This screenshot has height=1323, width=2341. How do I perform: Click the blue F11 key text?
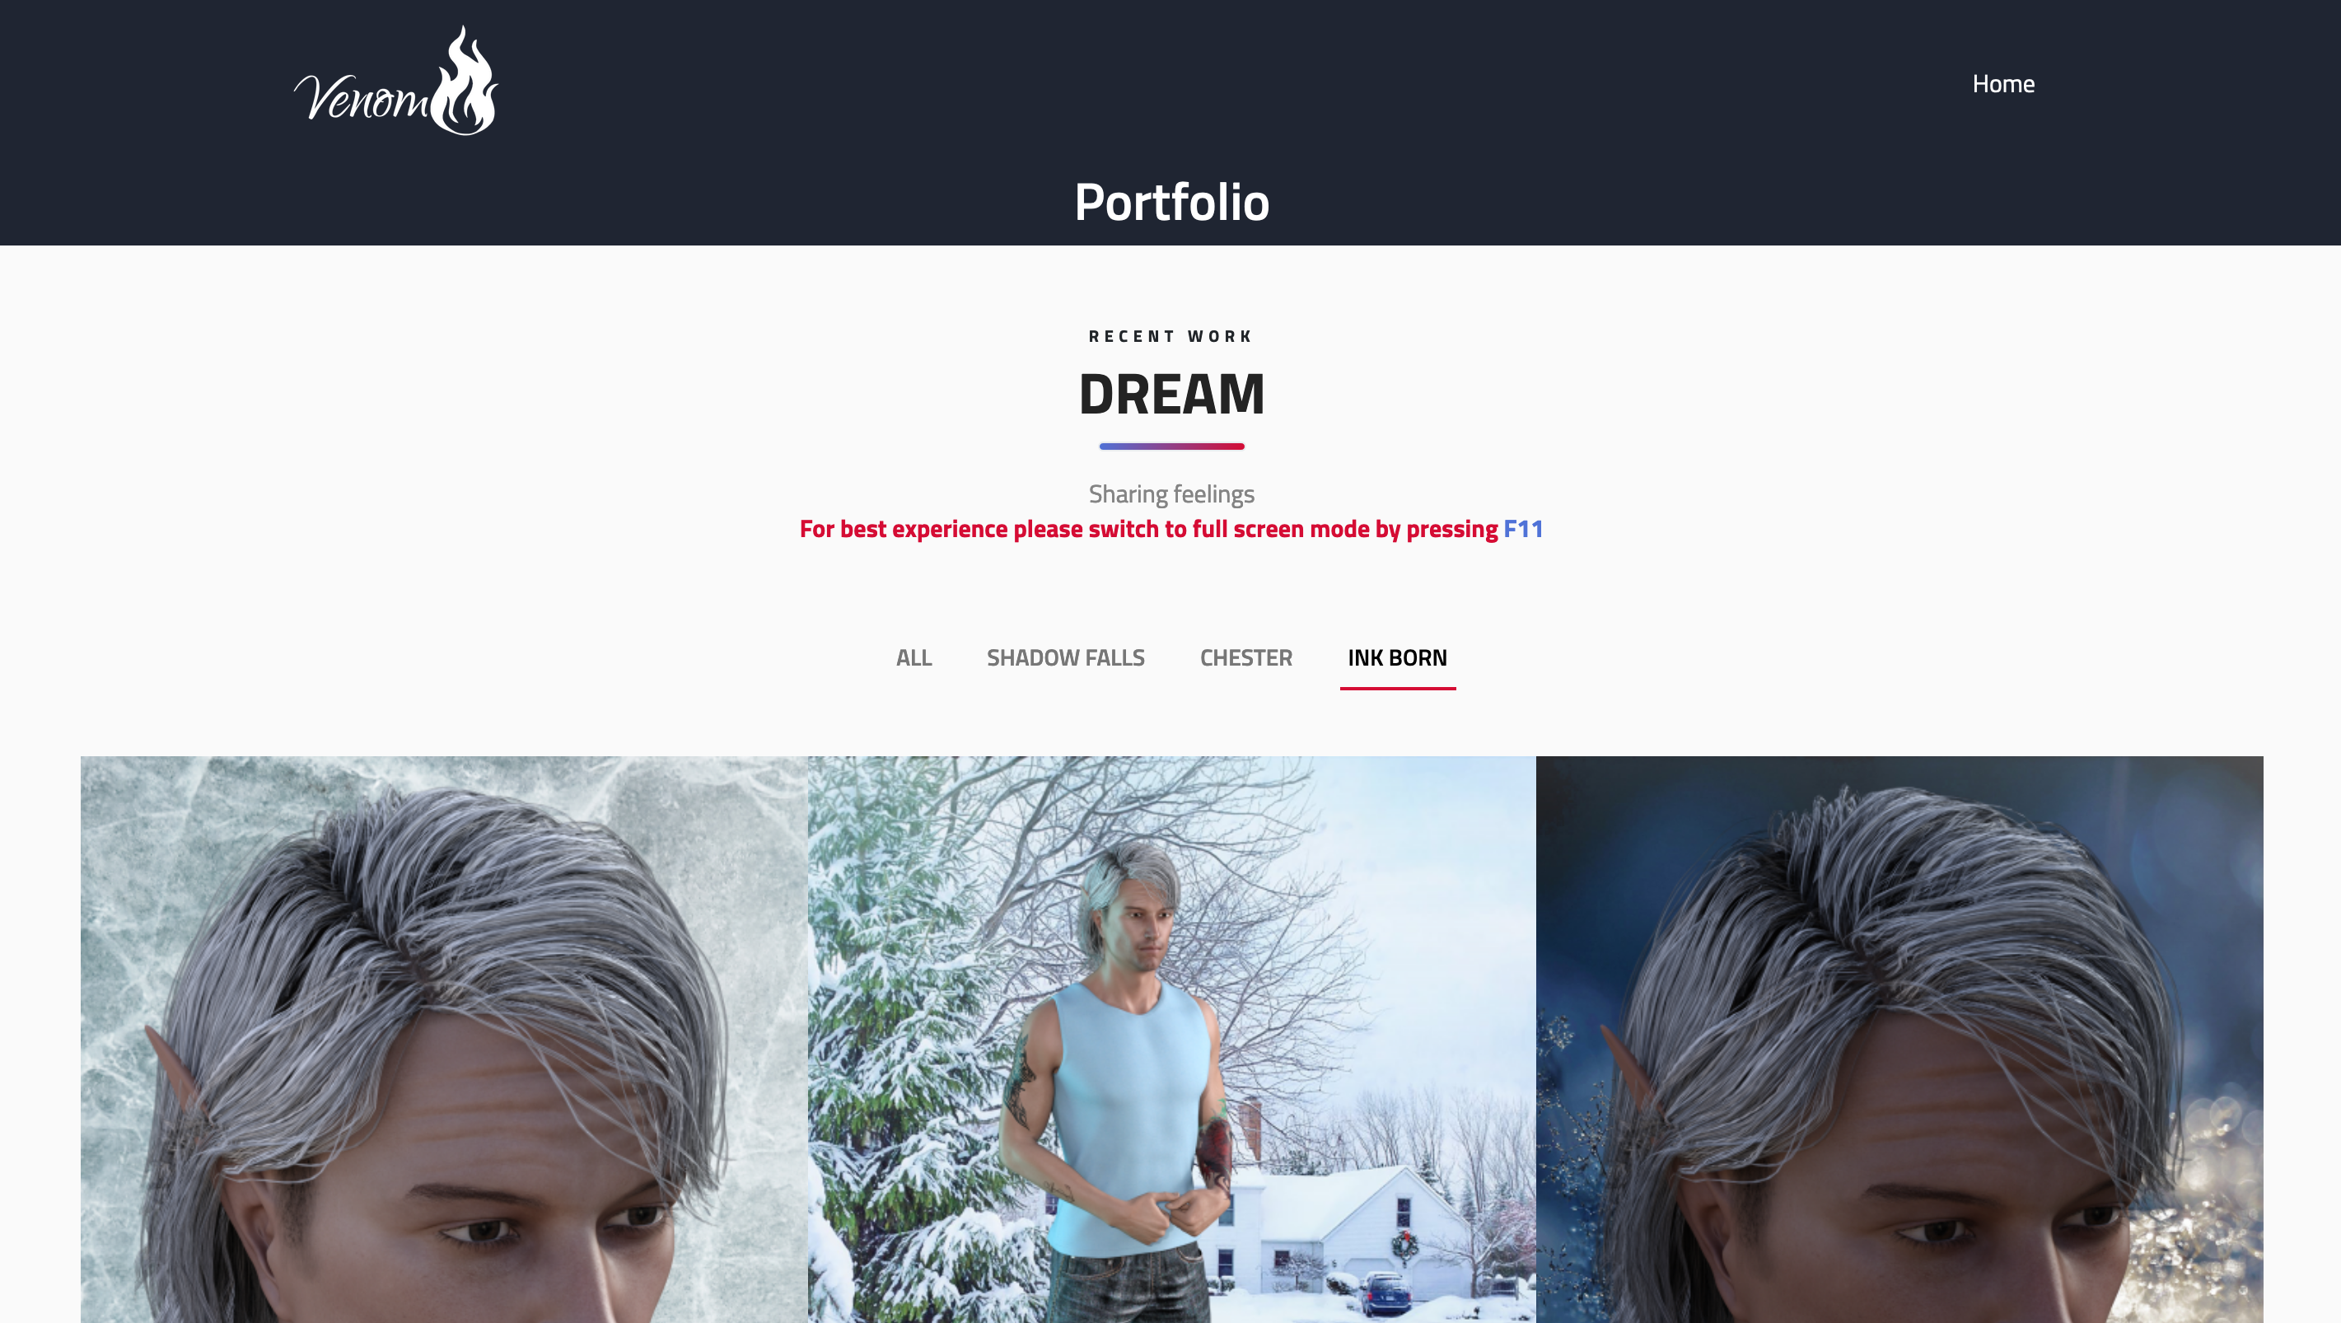[x=1523, y=529]
